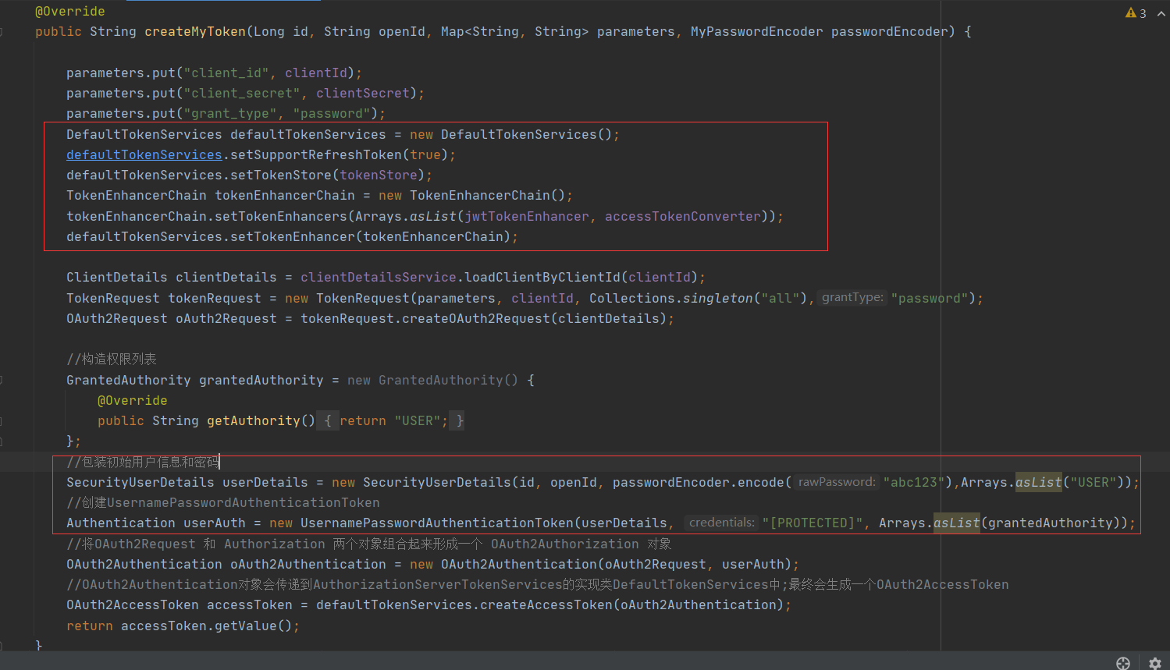Click the comment starting with //将OAuth2Request
This screenshot has height=670, width=1170.
coord(368,544)
